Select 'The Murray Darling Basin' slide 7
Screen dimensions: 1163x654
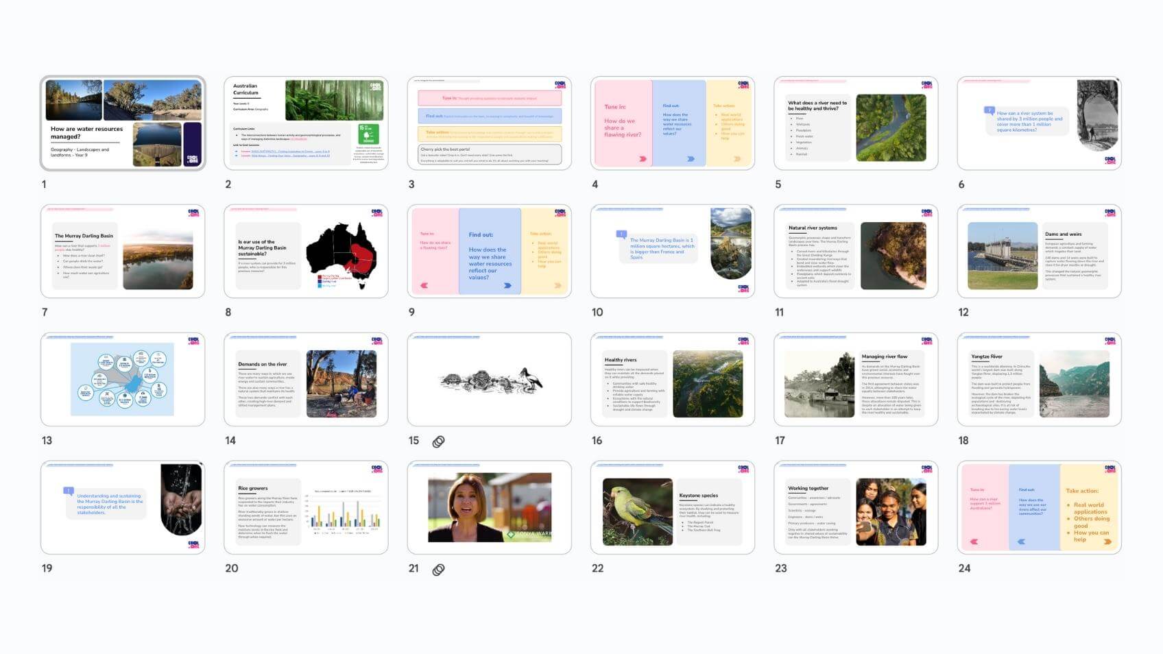click(x=123, y=252)
